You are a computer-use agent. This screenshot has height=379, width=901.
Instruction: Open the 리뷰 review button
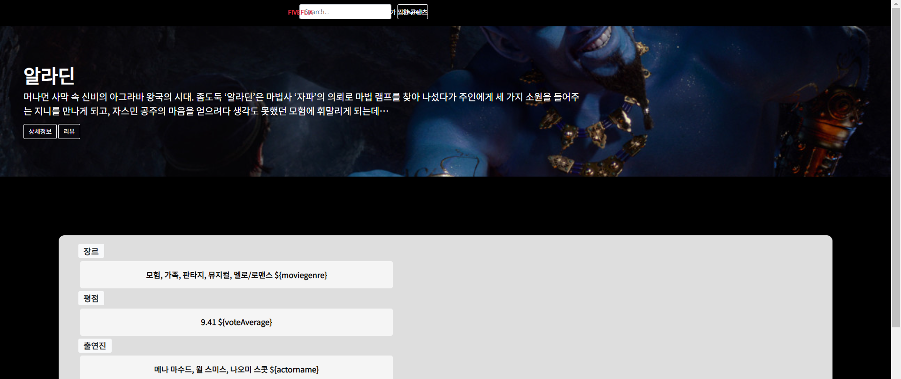pos(69,131)
